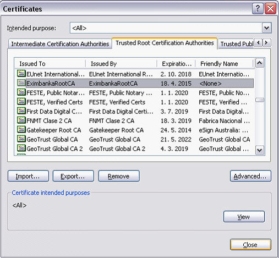Open the Trusted Publishers tab

237,44
